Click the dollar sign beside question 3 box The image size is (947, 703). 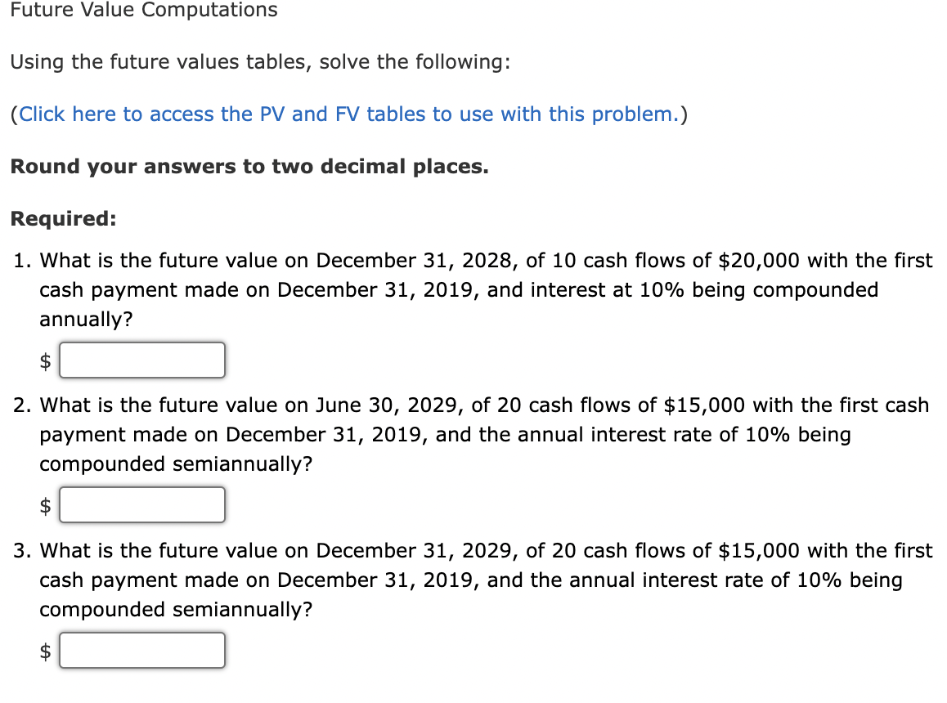click(x=46, y=650)
